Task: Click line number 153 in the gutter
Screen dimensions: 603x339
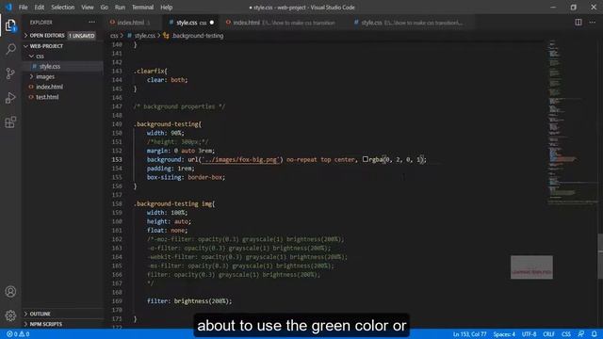Action: click(117, 159)
